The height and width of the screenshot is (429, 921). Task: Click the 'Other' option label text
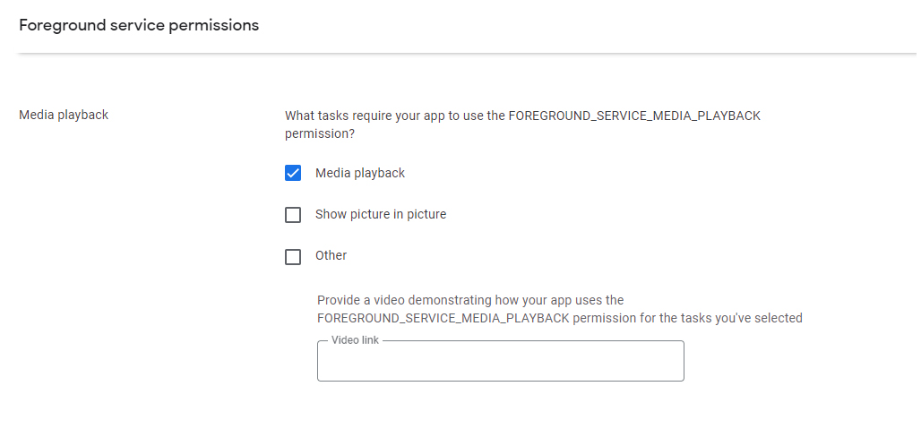[331, 255]
